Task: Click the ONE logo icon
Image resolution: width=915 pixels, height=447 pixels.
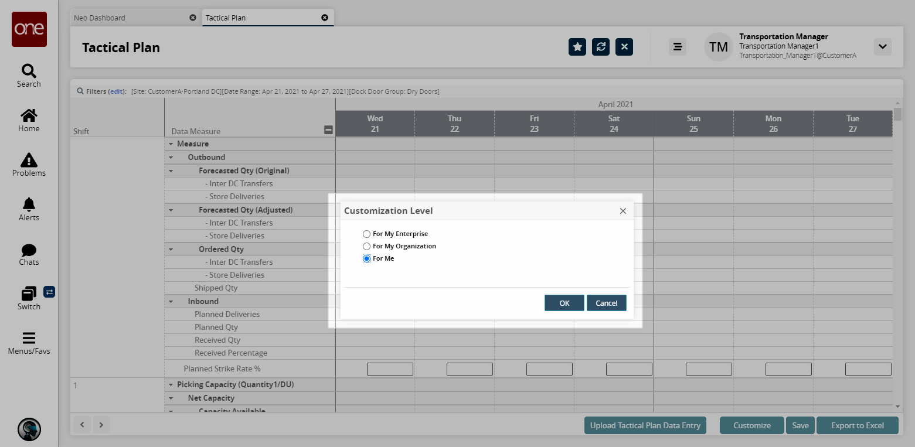Action: click(x=29, y=29)
